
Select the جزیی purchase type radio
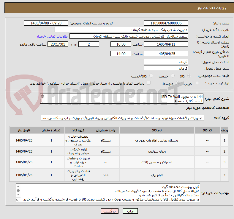click(x=197, y=83)
